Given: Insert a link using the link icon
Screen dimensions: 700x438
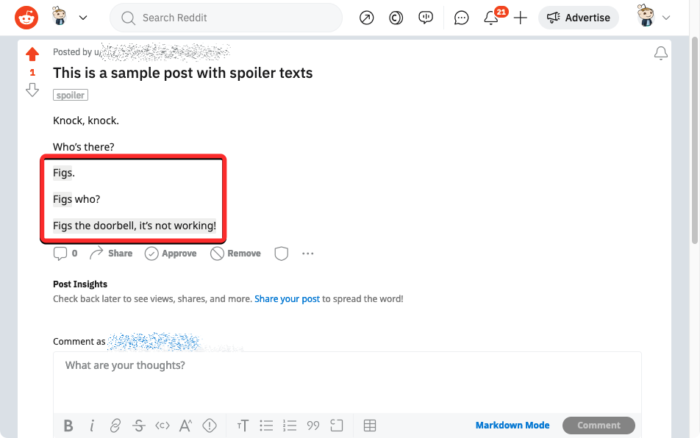Looking at the screenshot, I should [x=115, y=426].
